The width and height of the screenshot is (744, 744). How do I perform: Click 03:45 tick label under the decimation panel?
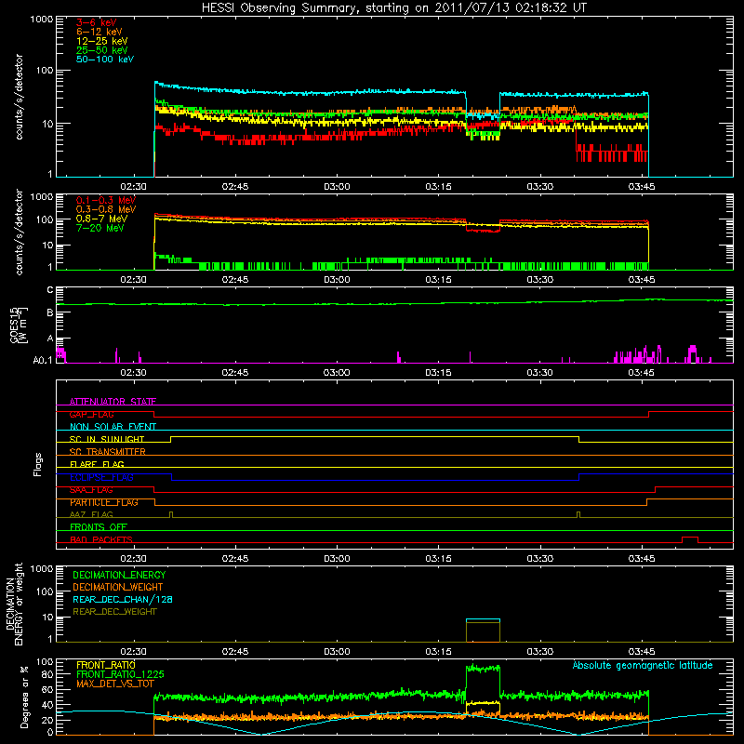coord(642,652)
